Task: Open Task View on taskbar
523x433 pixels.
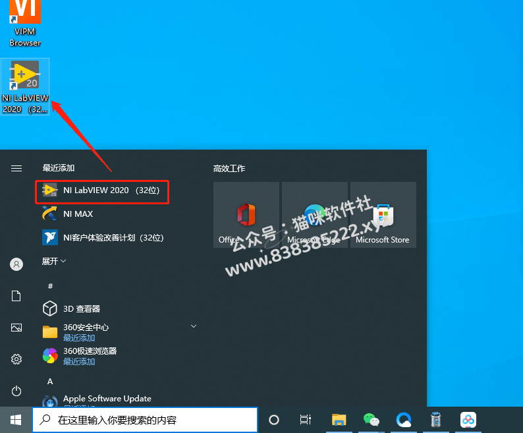Action: 305,420
